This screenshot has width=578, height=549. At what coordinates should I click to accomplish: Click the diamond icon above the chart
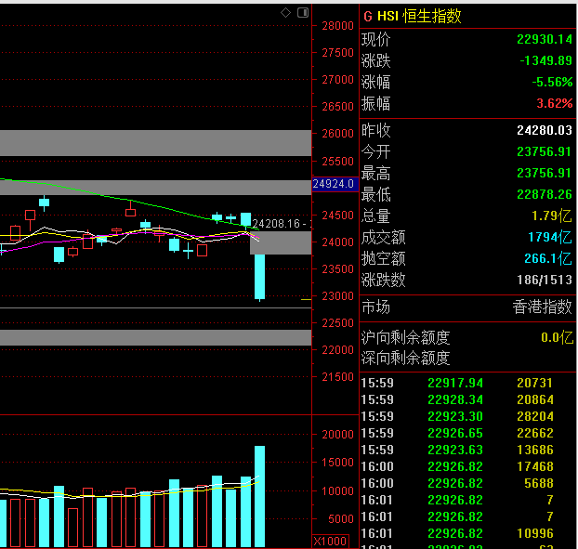point(285,13)
